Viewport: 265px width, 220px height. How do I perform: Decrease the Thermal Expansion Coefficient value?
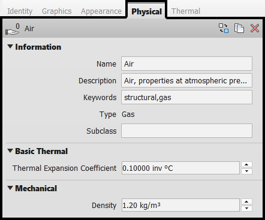(x=246, y=171)
